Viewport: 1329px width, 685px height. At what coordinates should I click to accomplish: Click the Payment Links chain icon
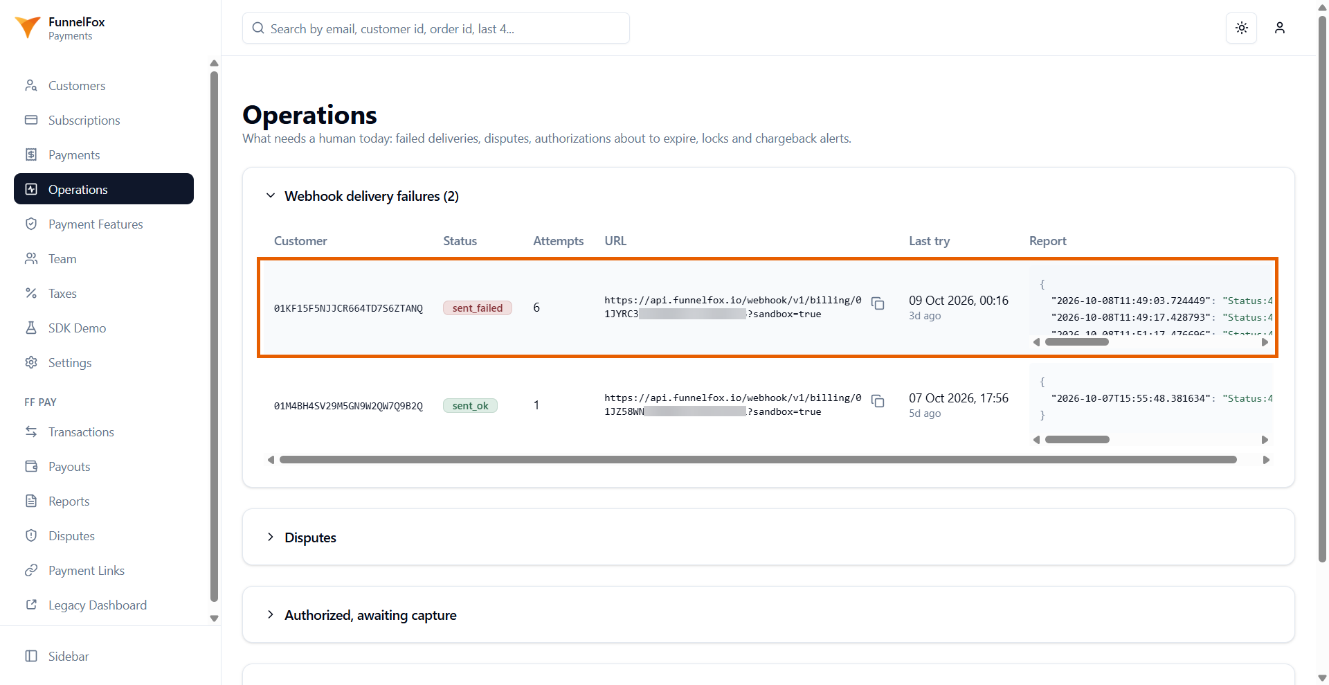(31, 570)
